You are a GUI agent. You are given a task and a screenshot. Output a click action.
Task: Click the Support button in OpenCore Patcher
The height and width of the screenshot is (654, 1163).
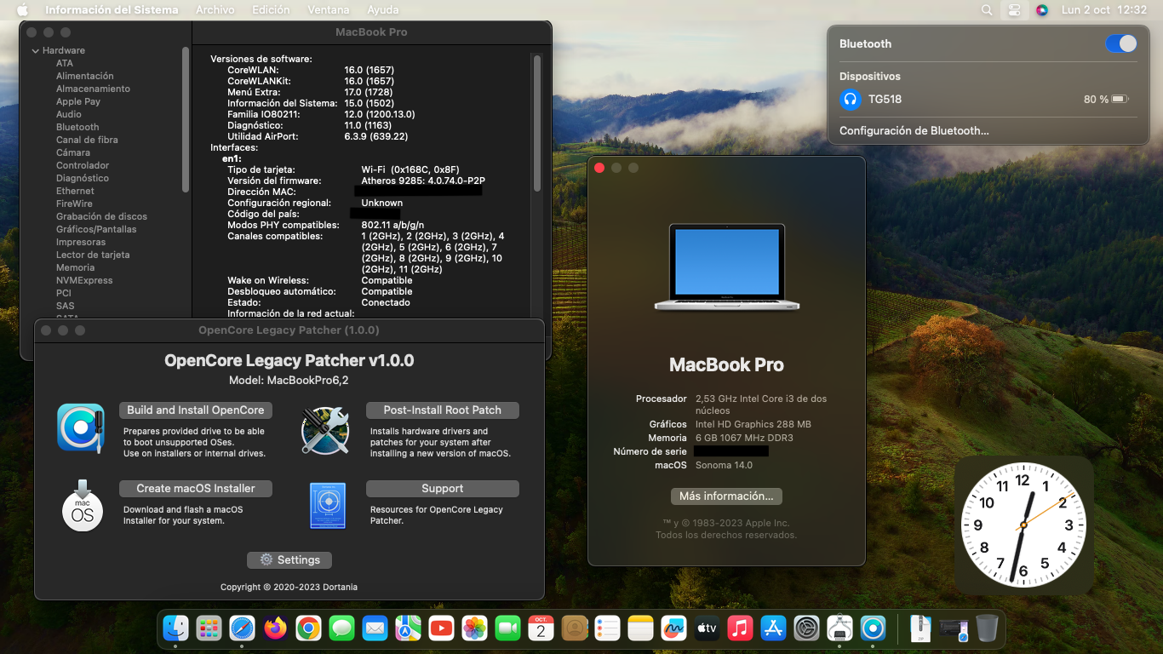pyautogui.click(x=443, y=489)
